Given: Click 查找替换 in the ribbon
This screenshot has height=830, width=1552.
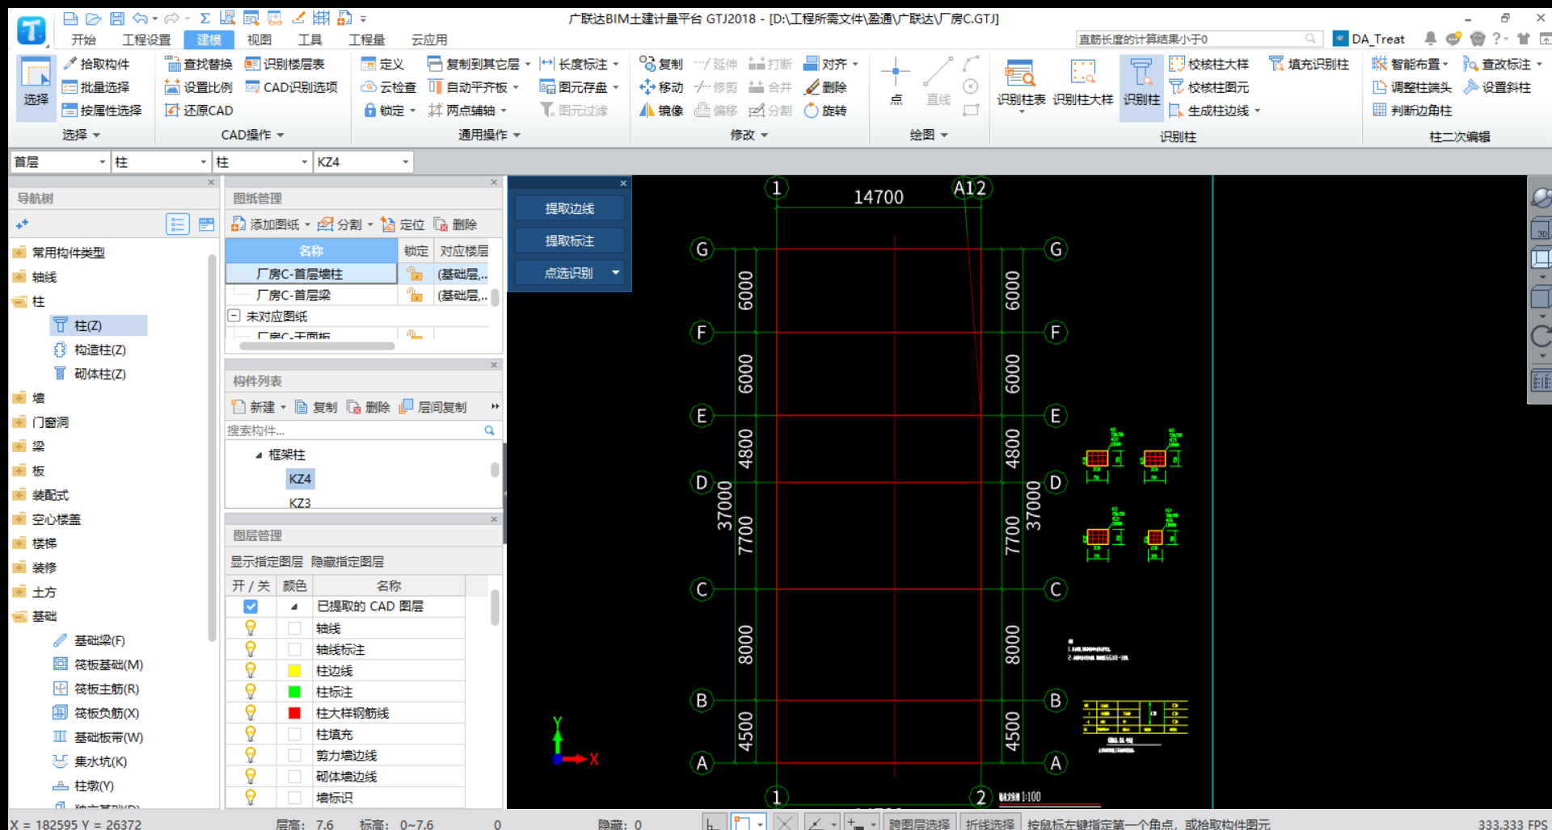Looking at the screenshot, I should tap(199, 64).
